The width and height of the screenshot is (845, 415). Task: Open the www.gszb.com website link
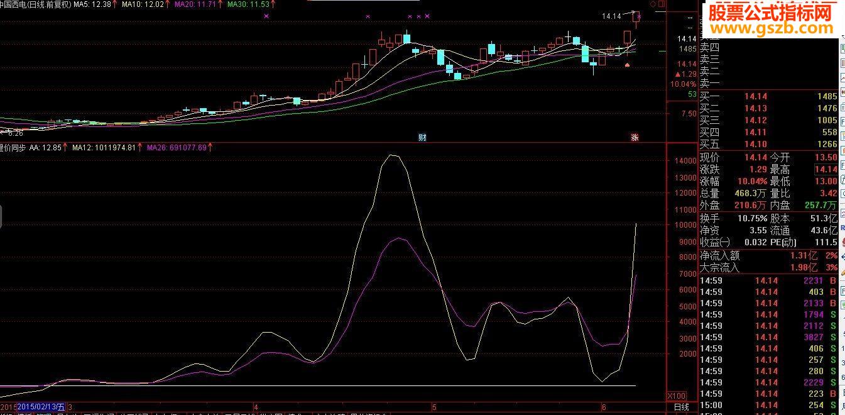pos(770,29)
